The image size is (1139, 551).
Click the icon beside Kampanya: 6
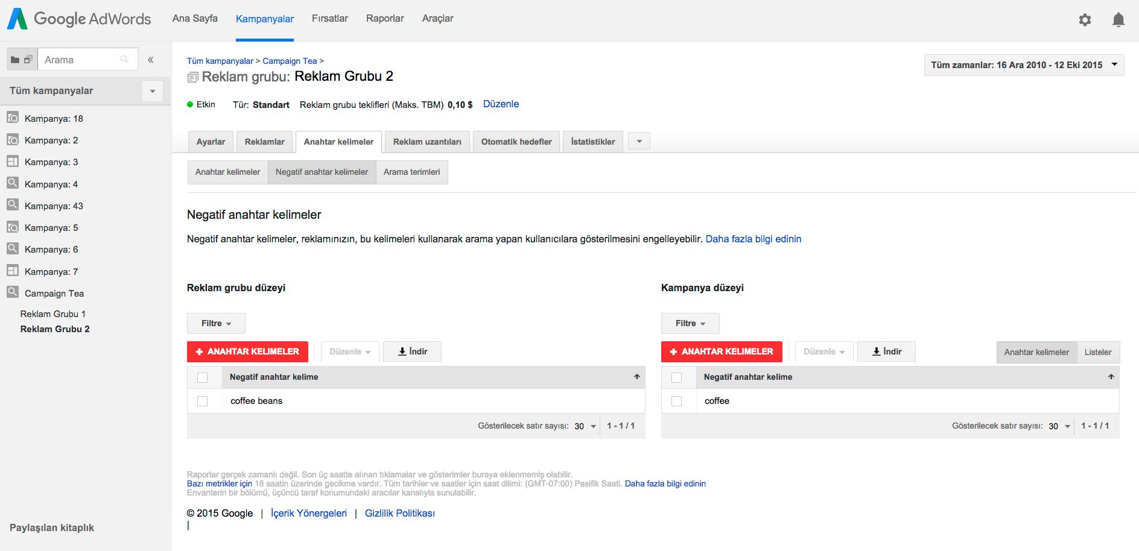(x=13, y=249)
